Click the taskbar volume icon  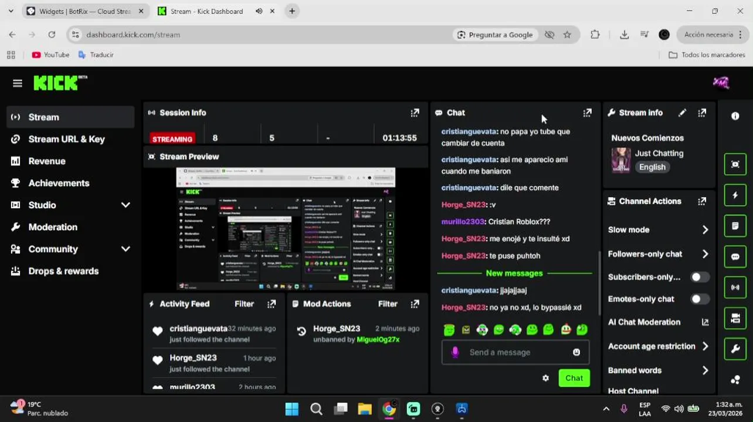click(679, 409)
